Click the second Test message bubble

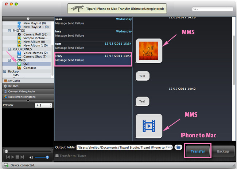(142, 101)
